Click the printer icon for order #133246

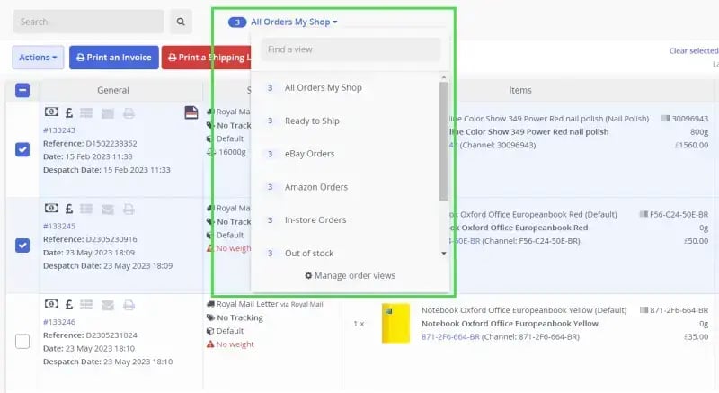pyautogui.click(x=129, y=305)
